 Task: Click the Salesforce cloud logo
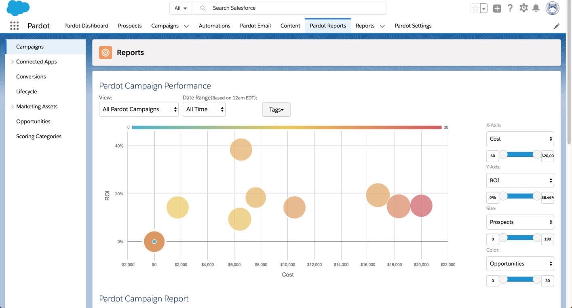click(18, 8)
